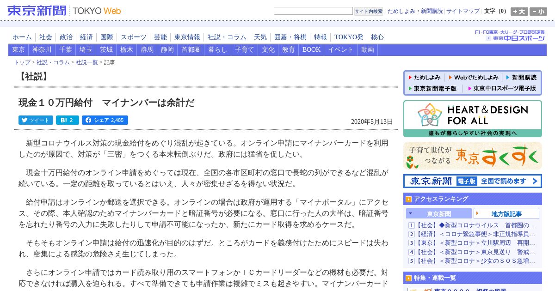The width and height of the screenshot is (555, 291).
Task: Select 茨城 regional tab
Action: (106, 50)
